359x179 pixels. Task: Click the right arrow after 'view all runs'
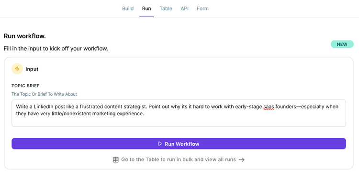pos(242,159)
